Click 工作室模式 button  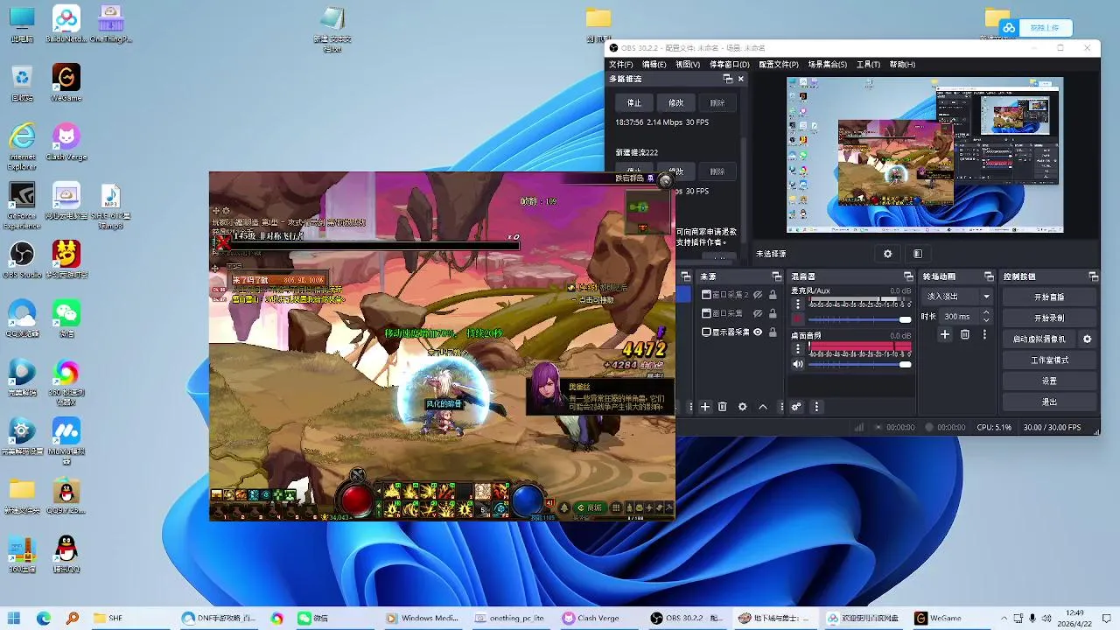pyautogui.click(x=1049, y=360)
